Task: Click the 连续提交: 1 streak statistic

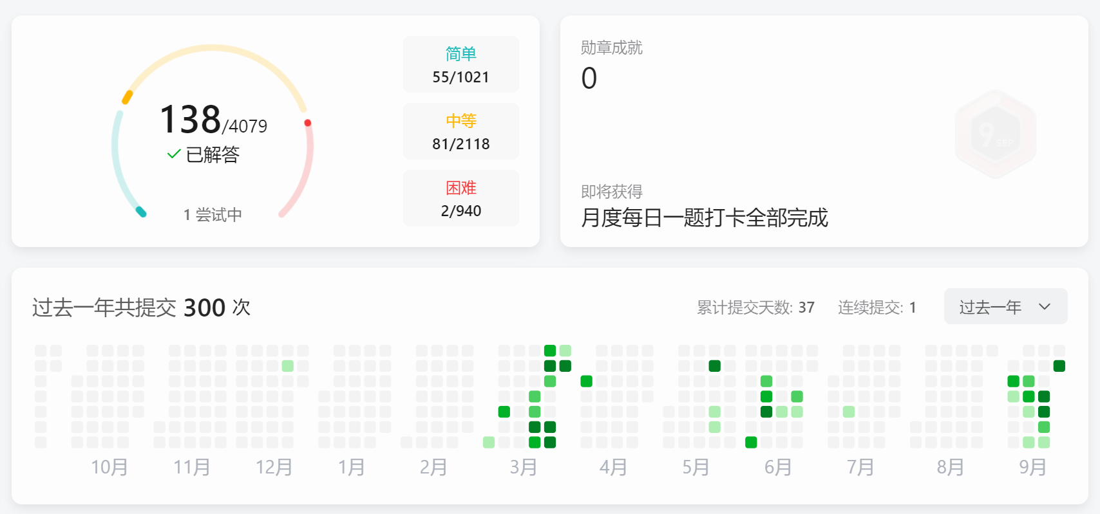Action: [877, 307]
